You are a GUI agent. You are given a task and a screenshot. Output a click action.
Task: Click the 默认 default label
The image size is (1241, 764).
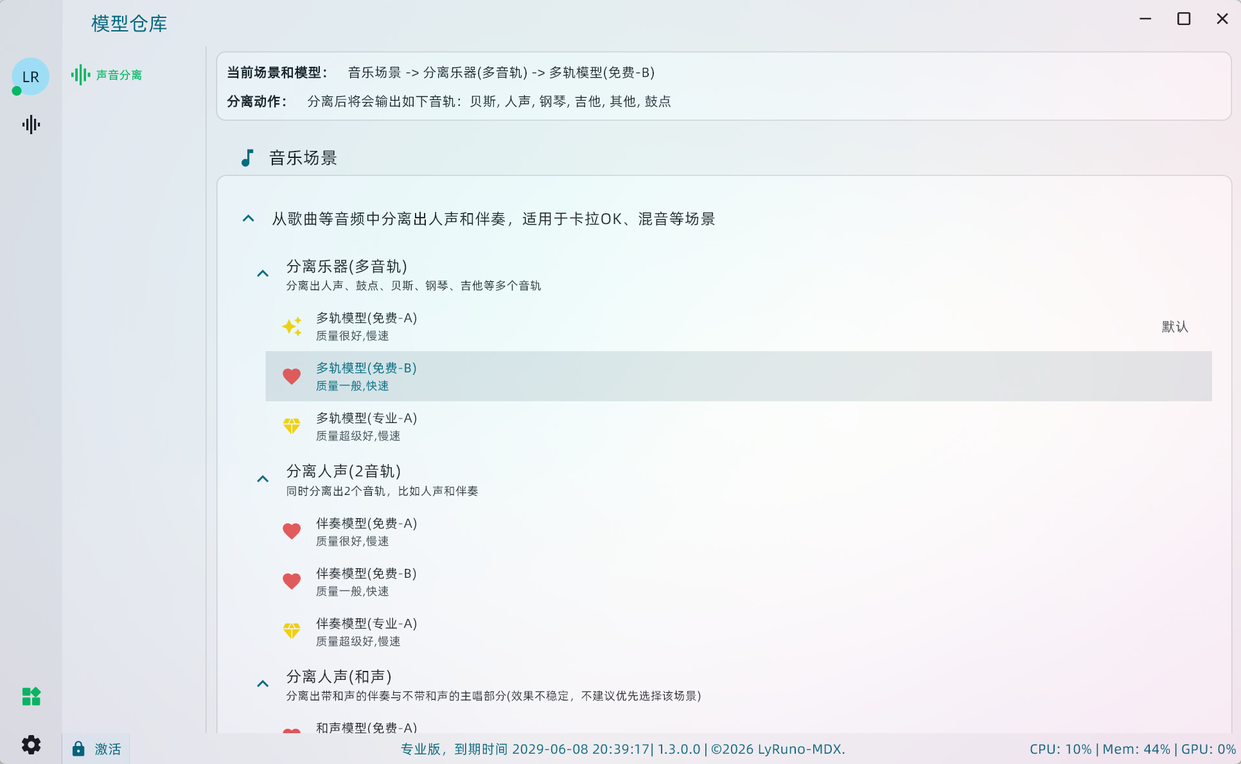tap(1174, 327)
